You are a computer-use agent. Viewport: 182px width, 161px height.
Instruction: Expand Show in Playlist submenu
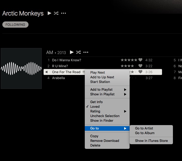pos(107,94)
